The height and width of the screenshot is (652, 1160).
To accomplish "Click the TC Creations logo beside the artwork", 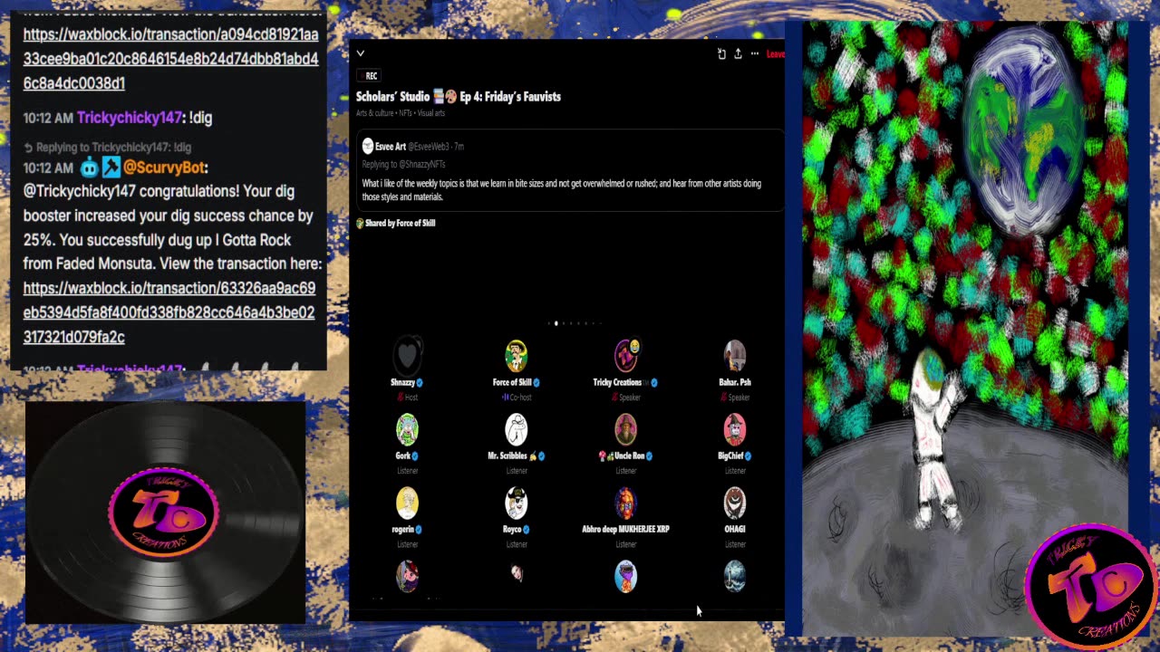I will point(1090,586).
